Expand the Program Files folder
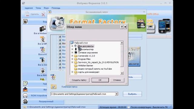 72,59
